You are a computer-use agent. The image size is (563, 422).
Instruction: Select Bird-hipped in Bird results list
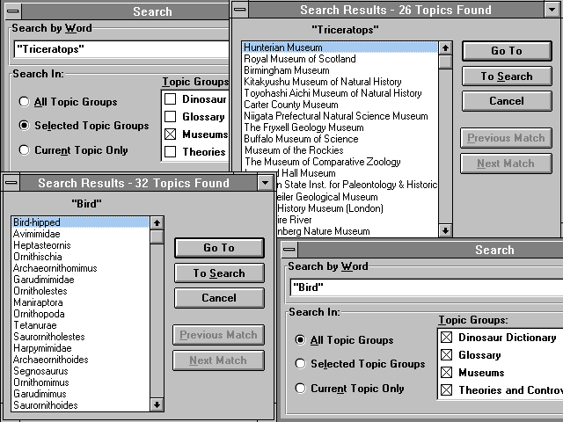[x=80, y=222]
